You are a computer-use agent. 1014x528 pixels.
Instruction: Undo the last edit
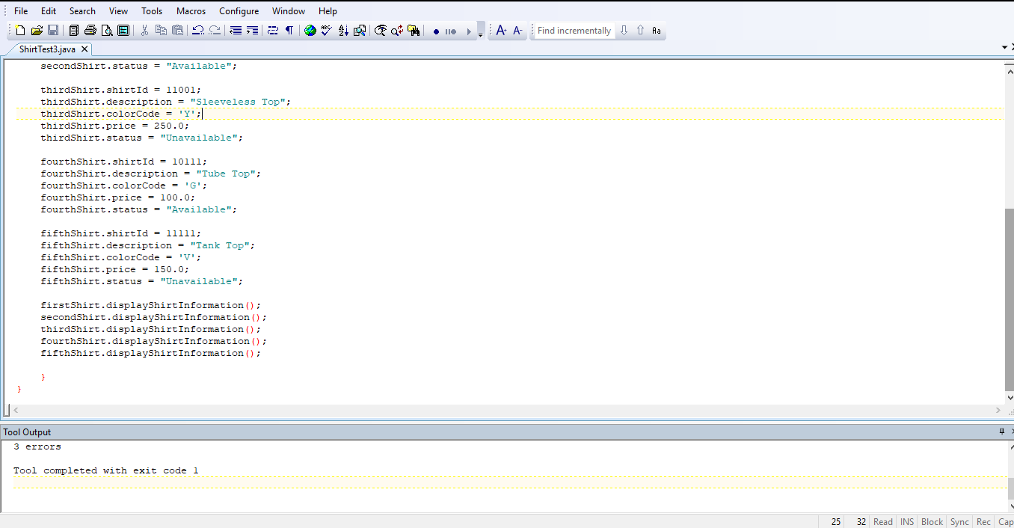click(x=197, y=30)
